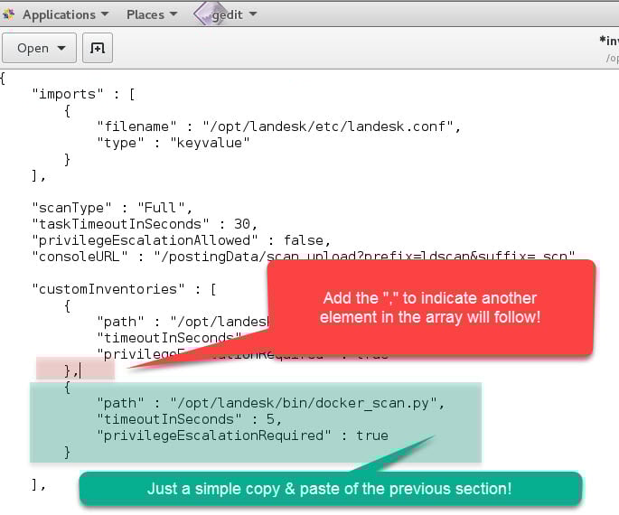Click the gedit application icon in top bar
Viewport: 619px width, 515px height.
pyautogui.click(x=209, y=14)
